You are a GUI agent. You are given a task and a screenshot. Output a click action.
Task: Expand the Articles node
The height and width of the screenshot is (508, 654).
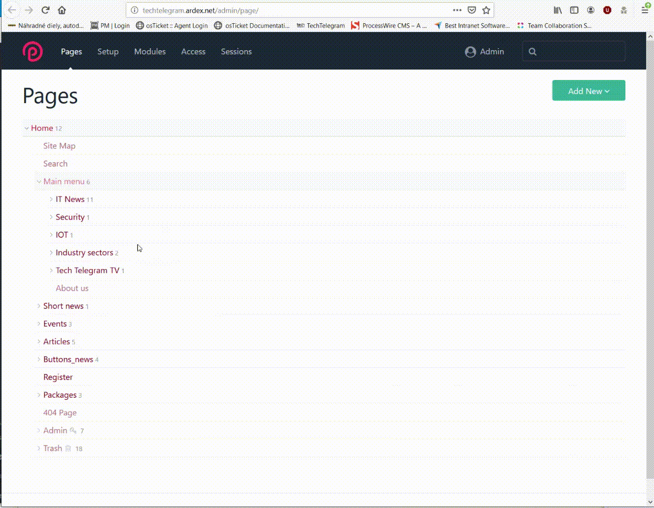39,341
